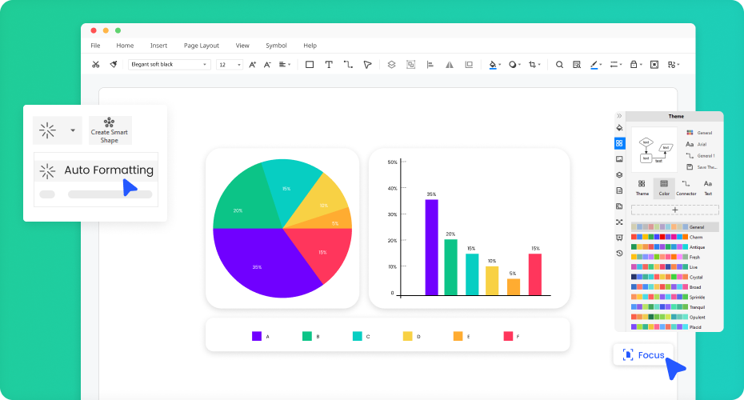The image size is (744, 400).
Task: Expand the dropdown arrow beside the sparkle icon
Action: coord(73,130)
